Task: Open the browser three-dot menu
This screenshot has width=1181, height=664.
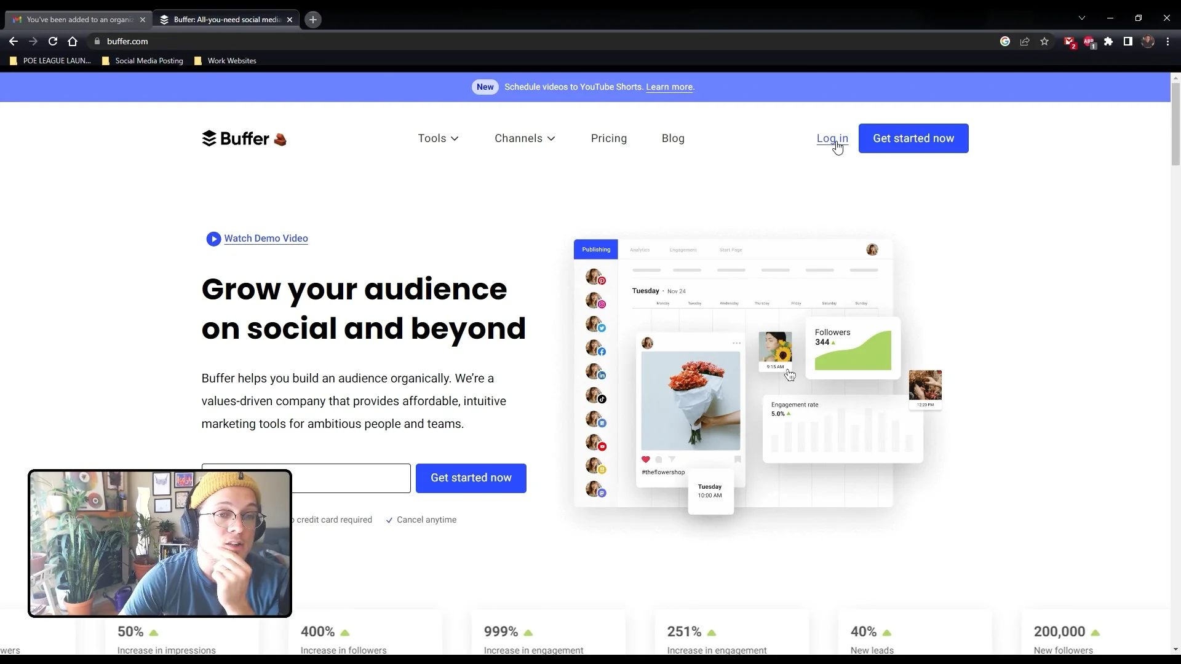Action: [x=1167, y=41]
